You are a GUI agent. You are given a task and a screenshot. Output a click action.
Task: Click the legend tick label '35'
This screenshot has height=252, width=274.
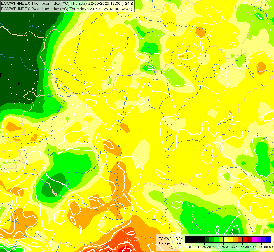238,247
